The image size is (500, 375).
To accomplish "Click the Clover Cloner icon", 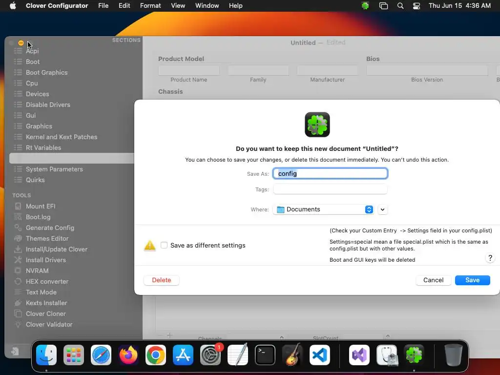I will pos(18,313).
